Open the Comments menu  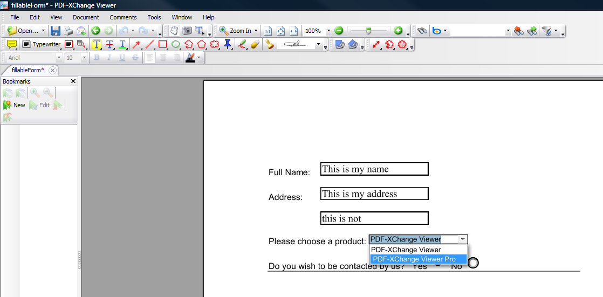pyautogui.click(x=123, y=17)
